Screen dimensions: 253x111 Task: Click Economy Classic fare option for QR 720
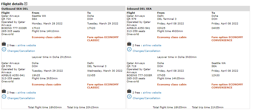[x=103, y=39]
